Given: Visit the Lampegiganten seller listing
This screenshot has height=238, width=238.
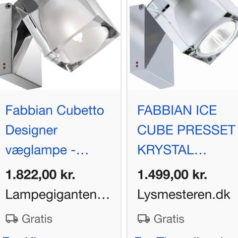Looking at the screenshot, I should 58,195.
